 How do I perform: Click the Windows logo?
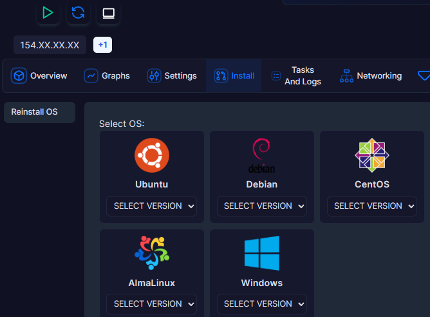(x=262, y=253)
